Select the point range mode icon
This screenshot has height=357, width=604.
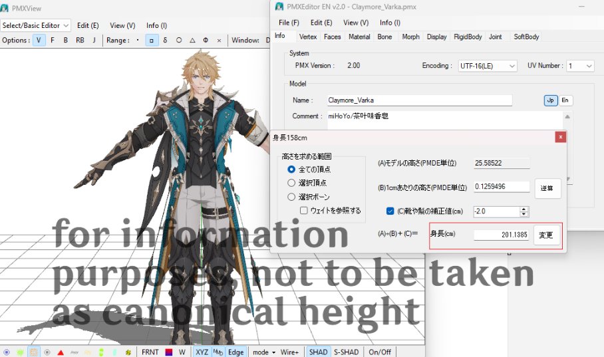point(138,40)
